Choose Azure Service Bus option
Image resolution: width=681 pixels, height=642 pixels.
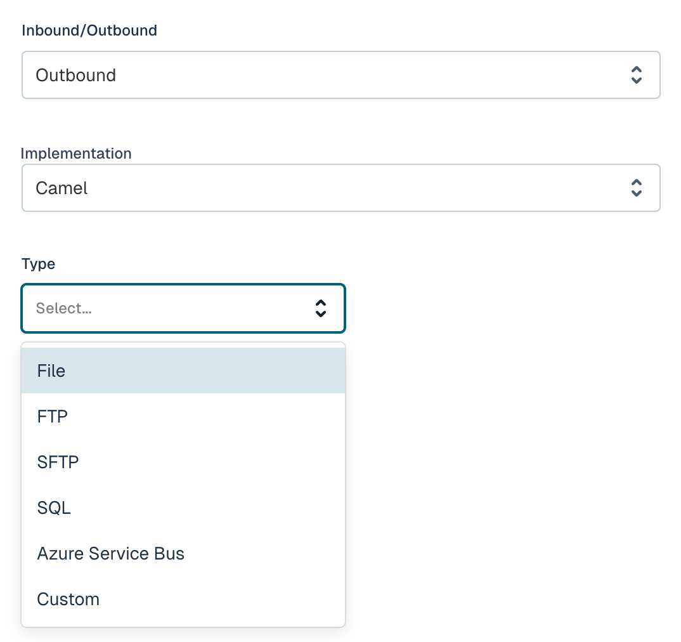pyautogui.click(x=183, y=553)
